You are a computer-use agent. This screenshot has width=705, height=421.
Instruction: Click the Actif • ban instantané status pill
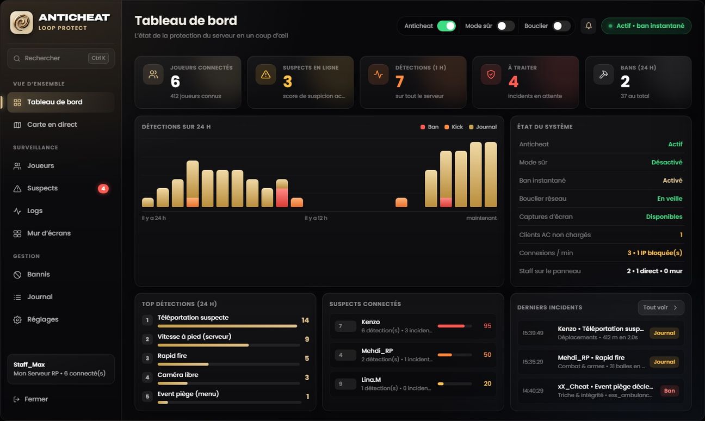tap(646, 26)
